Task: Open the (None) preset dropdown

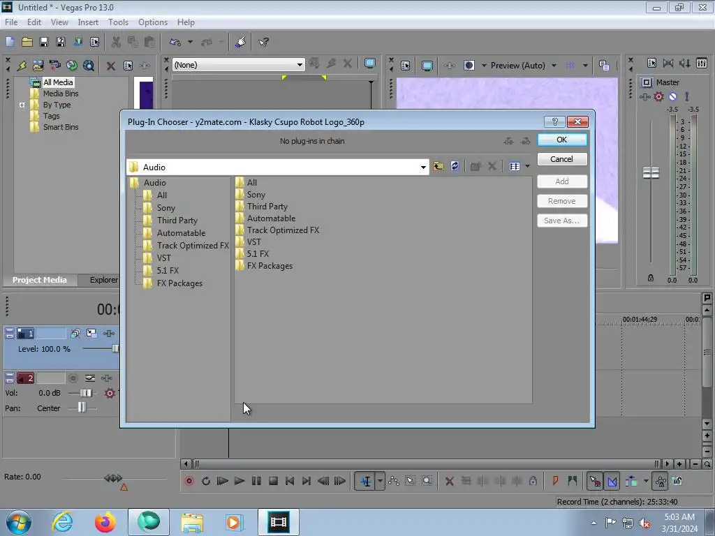Action: coord(300,65)
